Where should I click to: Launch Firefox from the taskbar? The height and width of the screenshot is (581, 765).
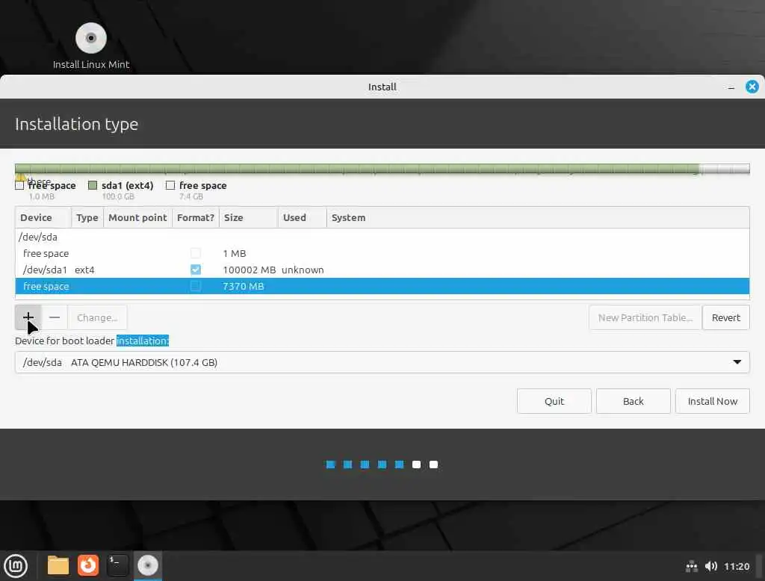88,566
